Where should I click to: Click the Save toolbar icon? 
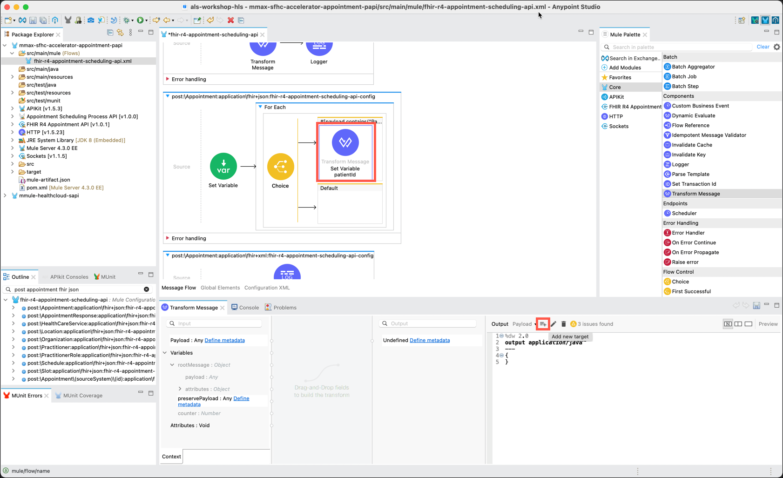point(33,20)
